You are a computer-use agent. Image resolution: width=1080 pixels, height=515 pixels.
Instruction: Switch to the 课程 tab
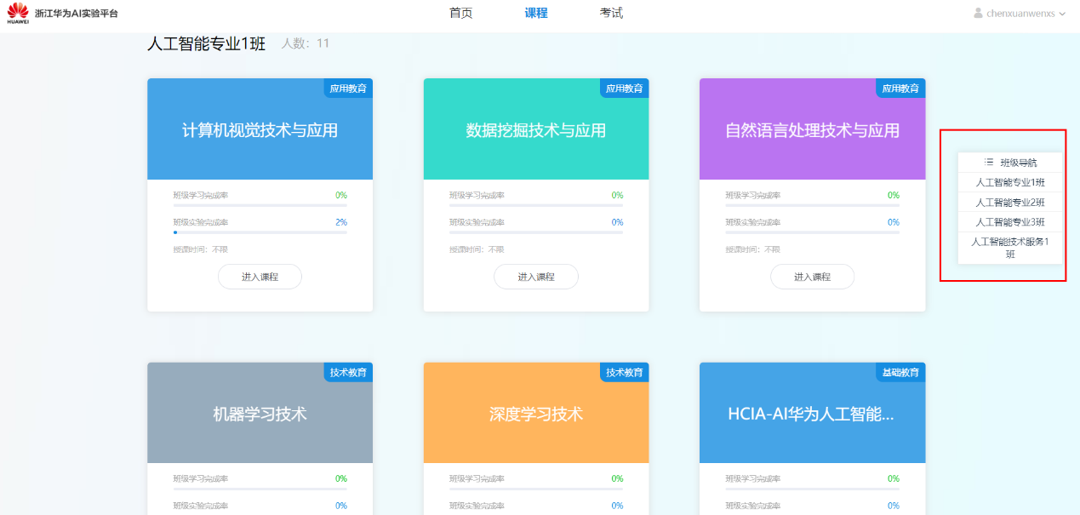(536, 13)
